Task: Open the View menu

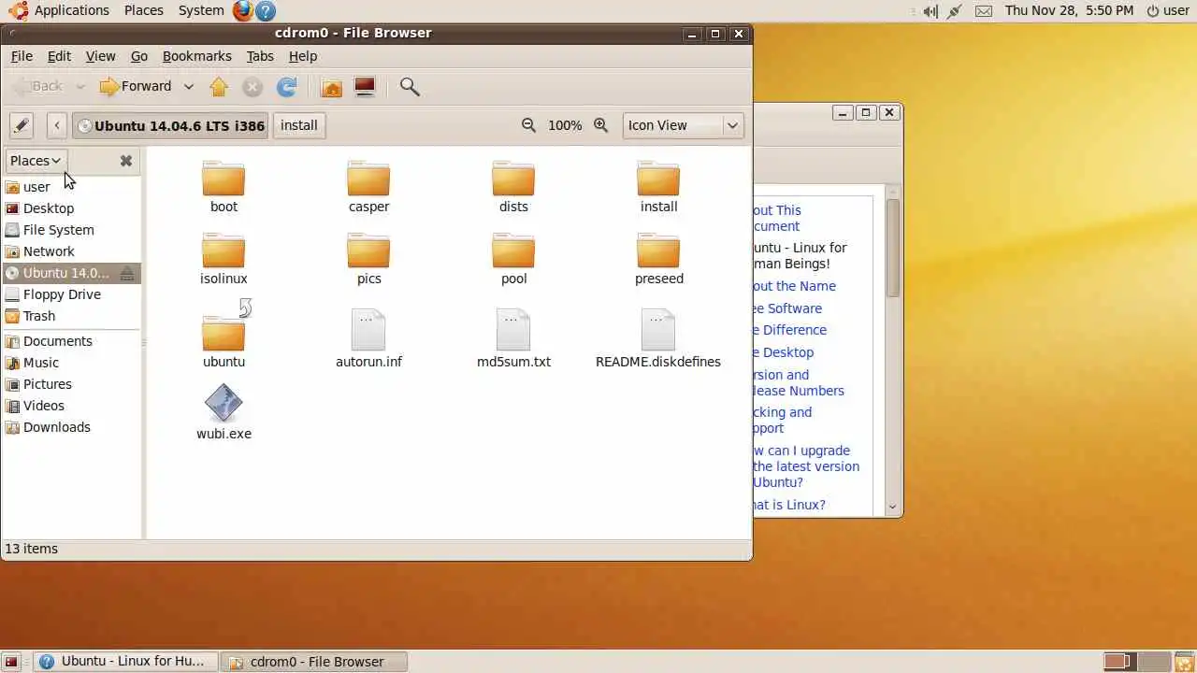Action: 100,56
